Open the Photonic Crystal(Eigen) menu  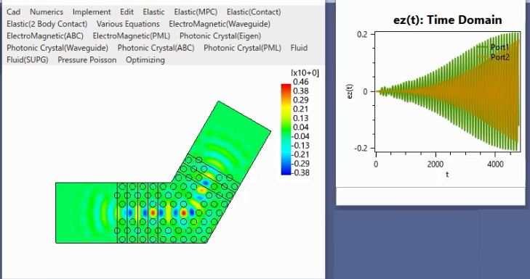220,36
